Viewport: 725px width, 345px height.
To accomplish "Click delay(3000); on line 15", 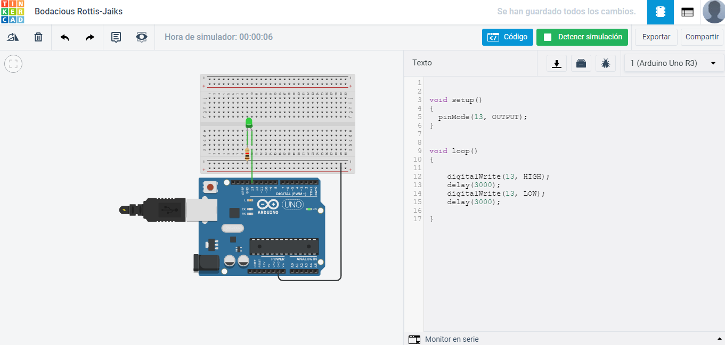I will (x=474, y=202).
